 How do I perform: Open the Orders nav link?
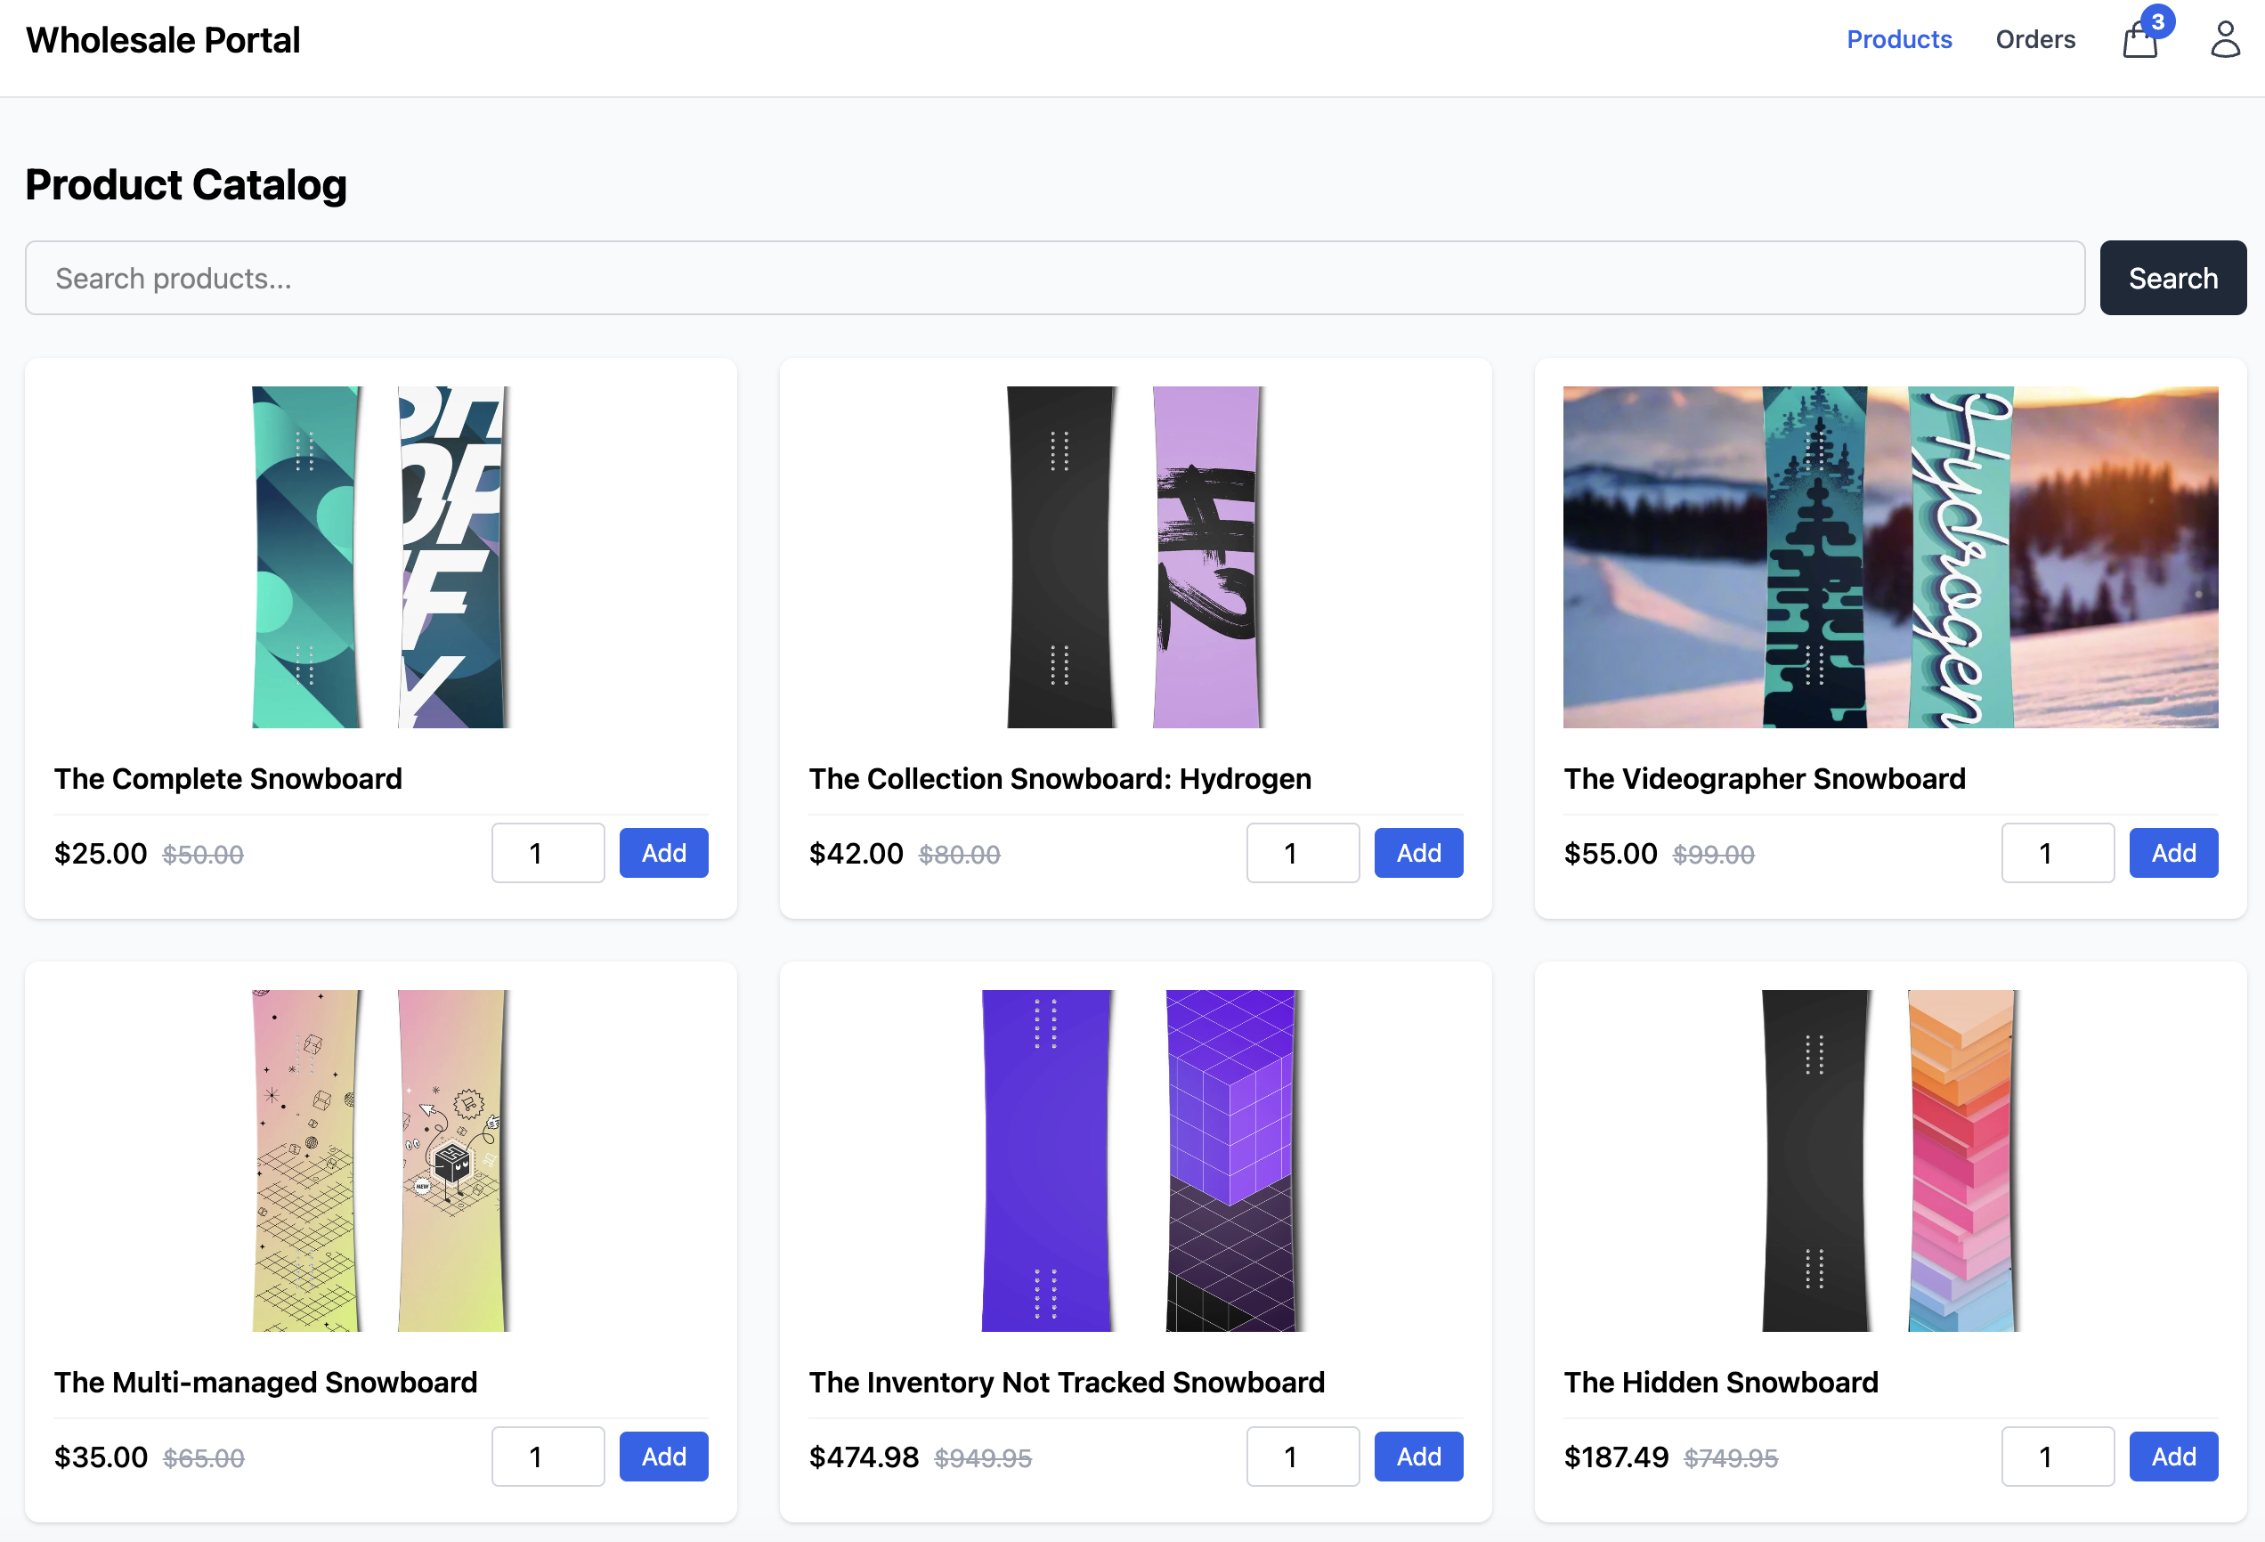2035,39
